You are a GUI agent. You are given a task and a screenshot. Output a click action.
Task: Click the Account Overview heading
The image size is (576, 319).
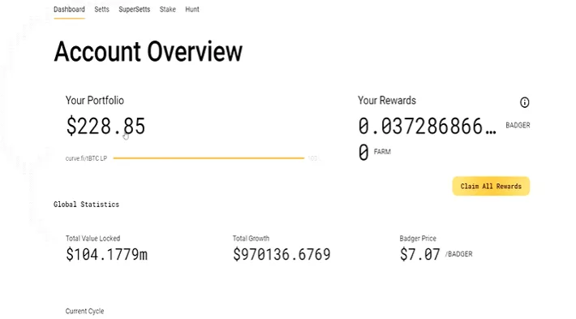pos(148,51)
